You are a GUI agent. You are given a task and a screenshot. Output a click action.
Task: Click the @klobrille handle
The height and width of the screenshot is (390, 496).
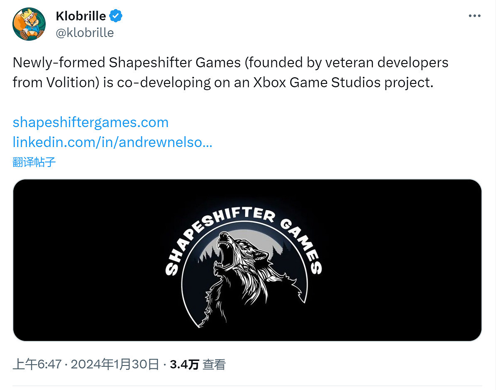coord(85,33)
